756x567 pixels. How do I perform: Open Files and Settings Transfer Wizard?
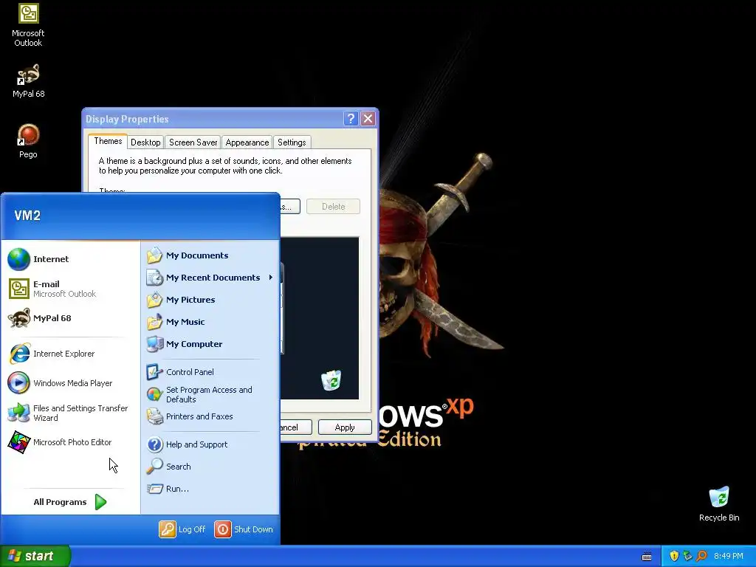click(x=71, y=413)
